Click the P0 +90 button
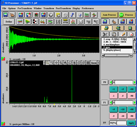The height and width of the screenshot is (127, 137). (132, 89)
